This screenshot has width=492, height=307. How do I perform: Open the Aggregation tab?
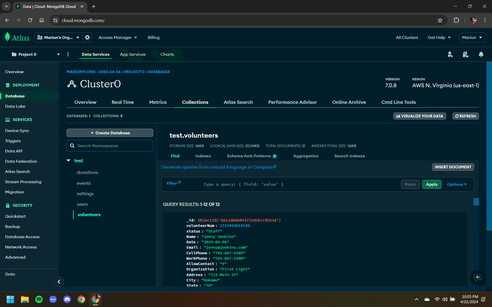click(306, 156)
